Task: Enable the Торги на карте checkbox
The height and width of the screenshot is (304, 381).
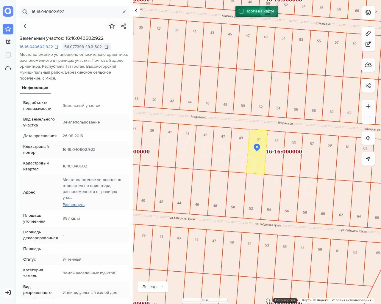Action: point(241,11)
